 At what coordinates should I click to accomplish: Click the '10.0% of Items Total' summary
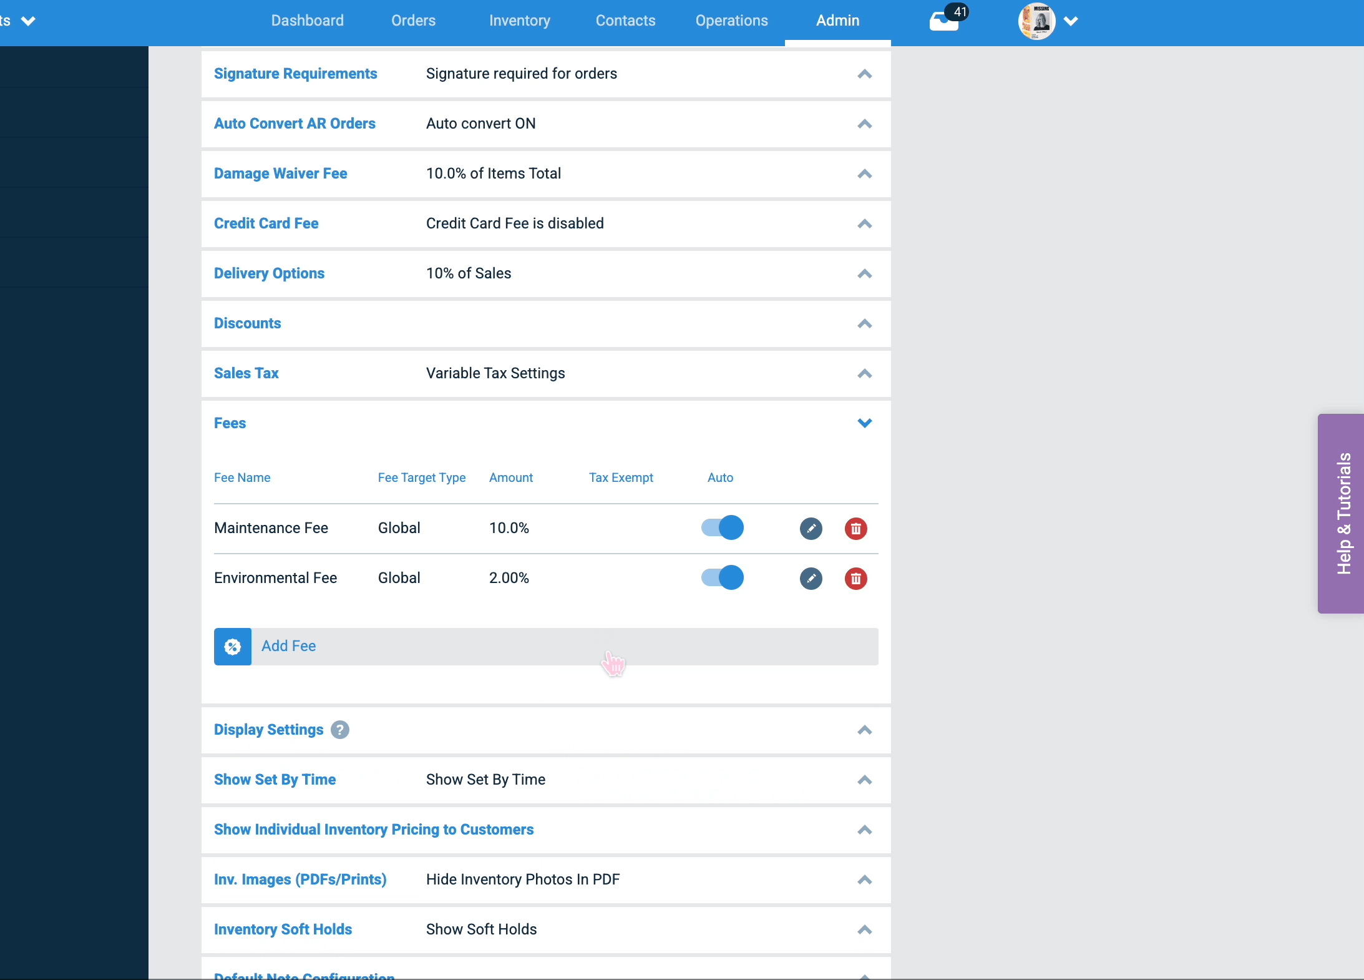(494, 174)
